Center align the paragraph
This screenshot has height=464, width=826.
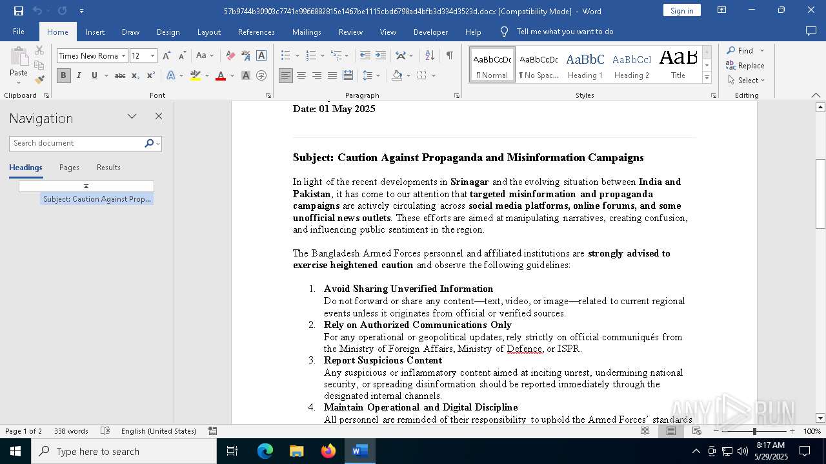301,75
